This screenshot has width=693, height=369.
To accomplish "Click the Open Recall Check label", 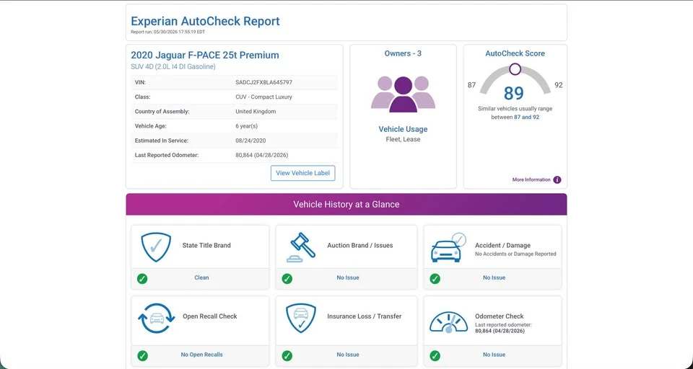I will pyautogui.click(x=210, y=316).
